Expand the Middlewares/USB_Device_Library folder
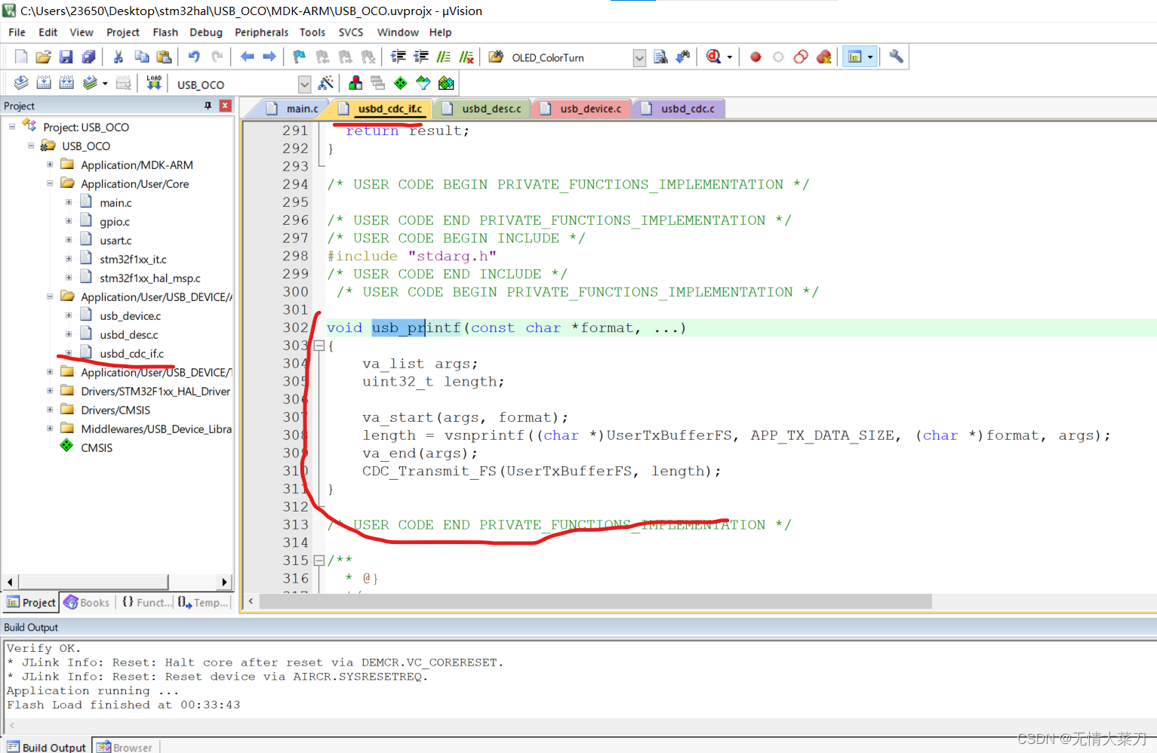Viewport: 1157px width, 753px height. [50, 429]
